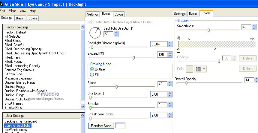Select the color stop below gradient bar

(x=178, y=50)
